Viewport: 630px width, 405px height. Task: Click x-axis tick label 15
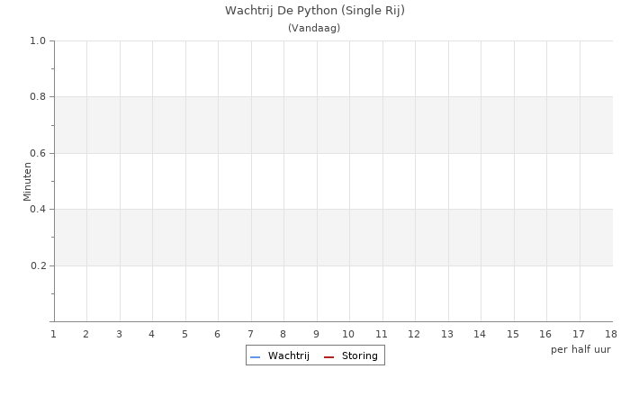tap(513, 335)
